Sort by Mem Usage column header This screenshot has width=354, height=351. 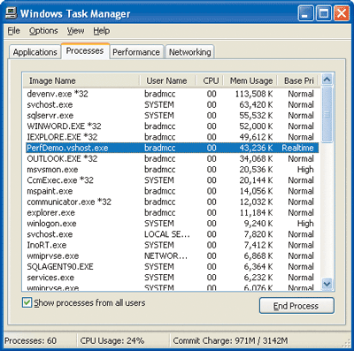[x=250, y=80]
